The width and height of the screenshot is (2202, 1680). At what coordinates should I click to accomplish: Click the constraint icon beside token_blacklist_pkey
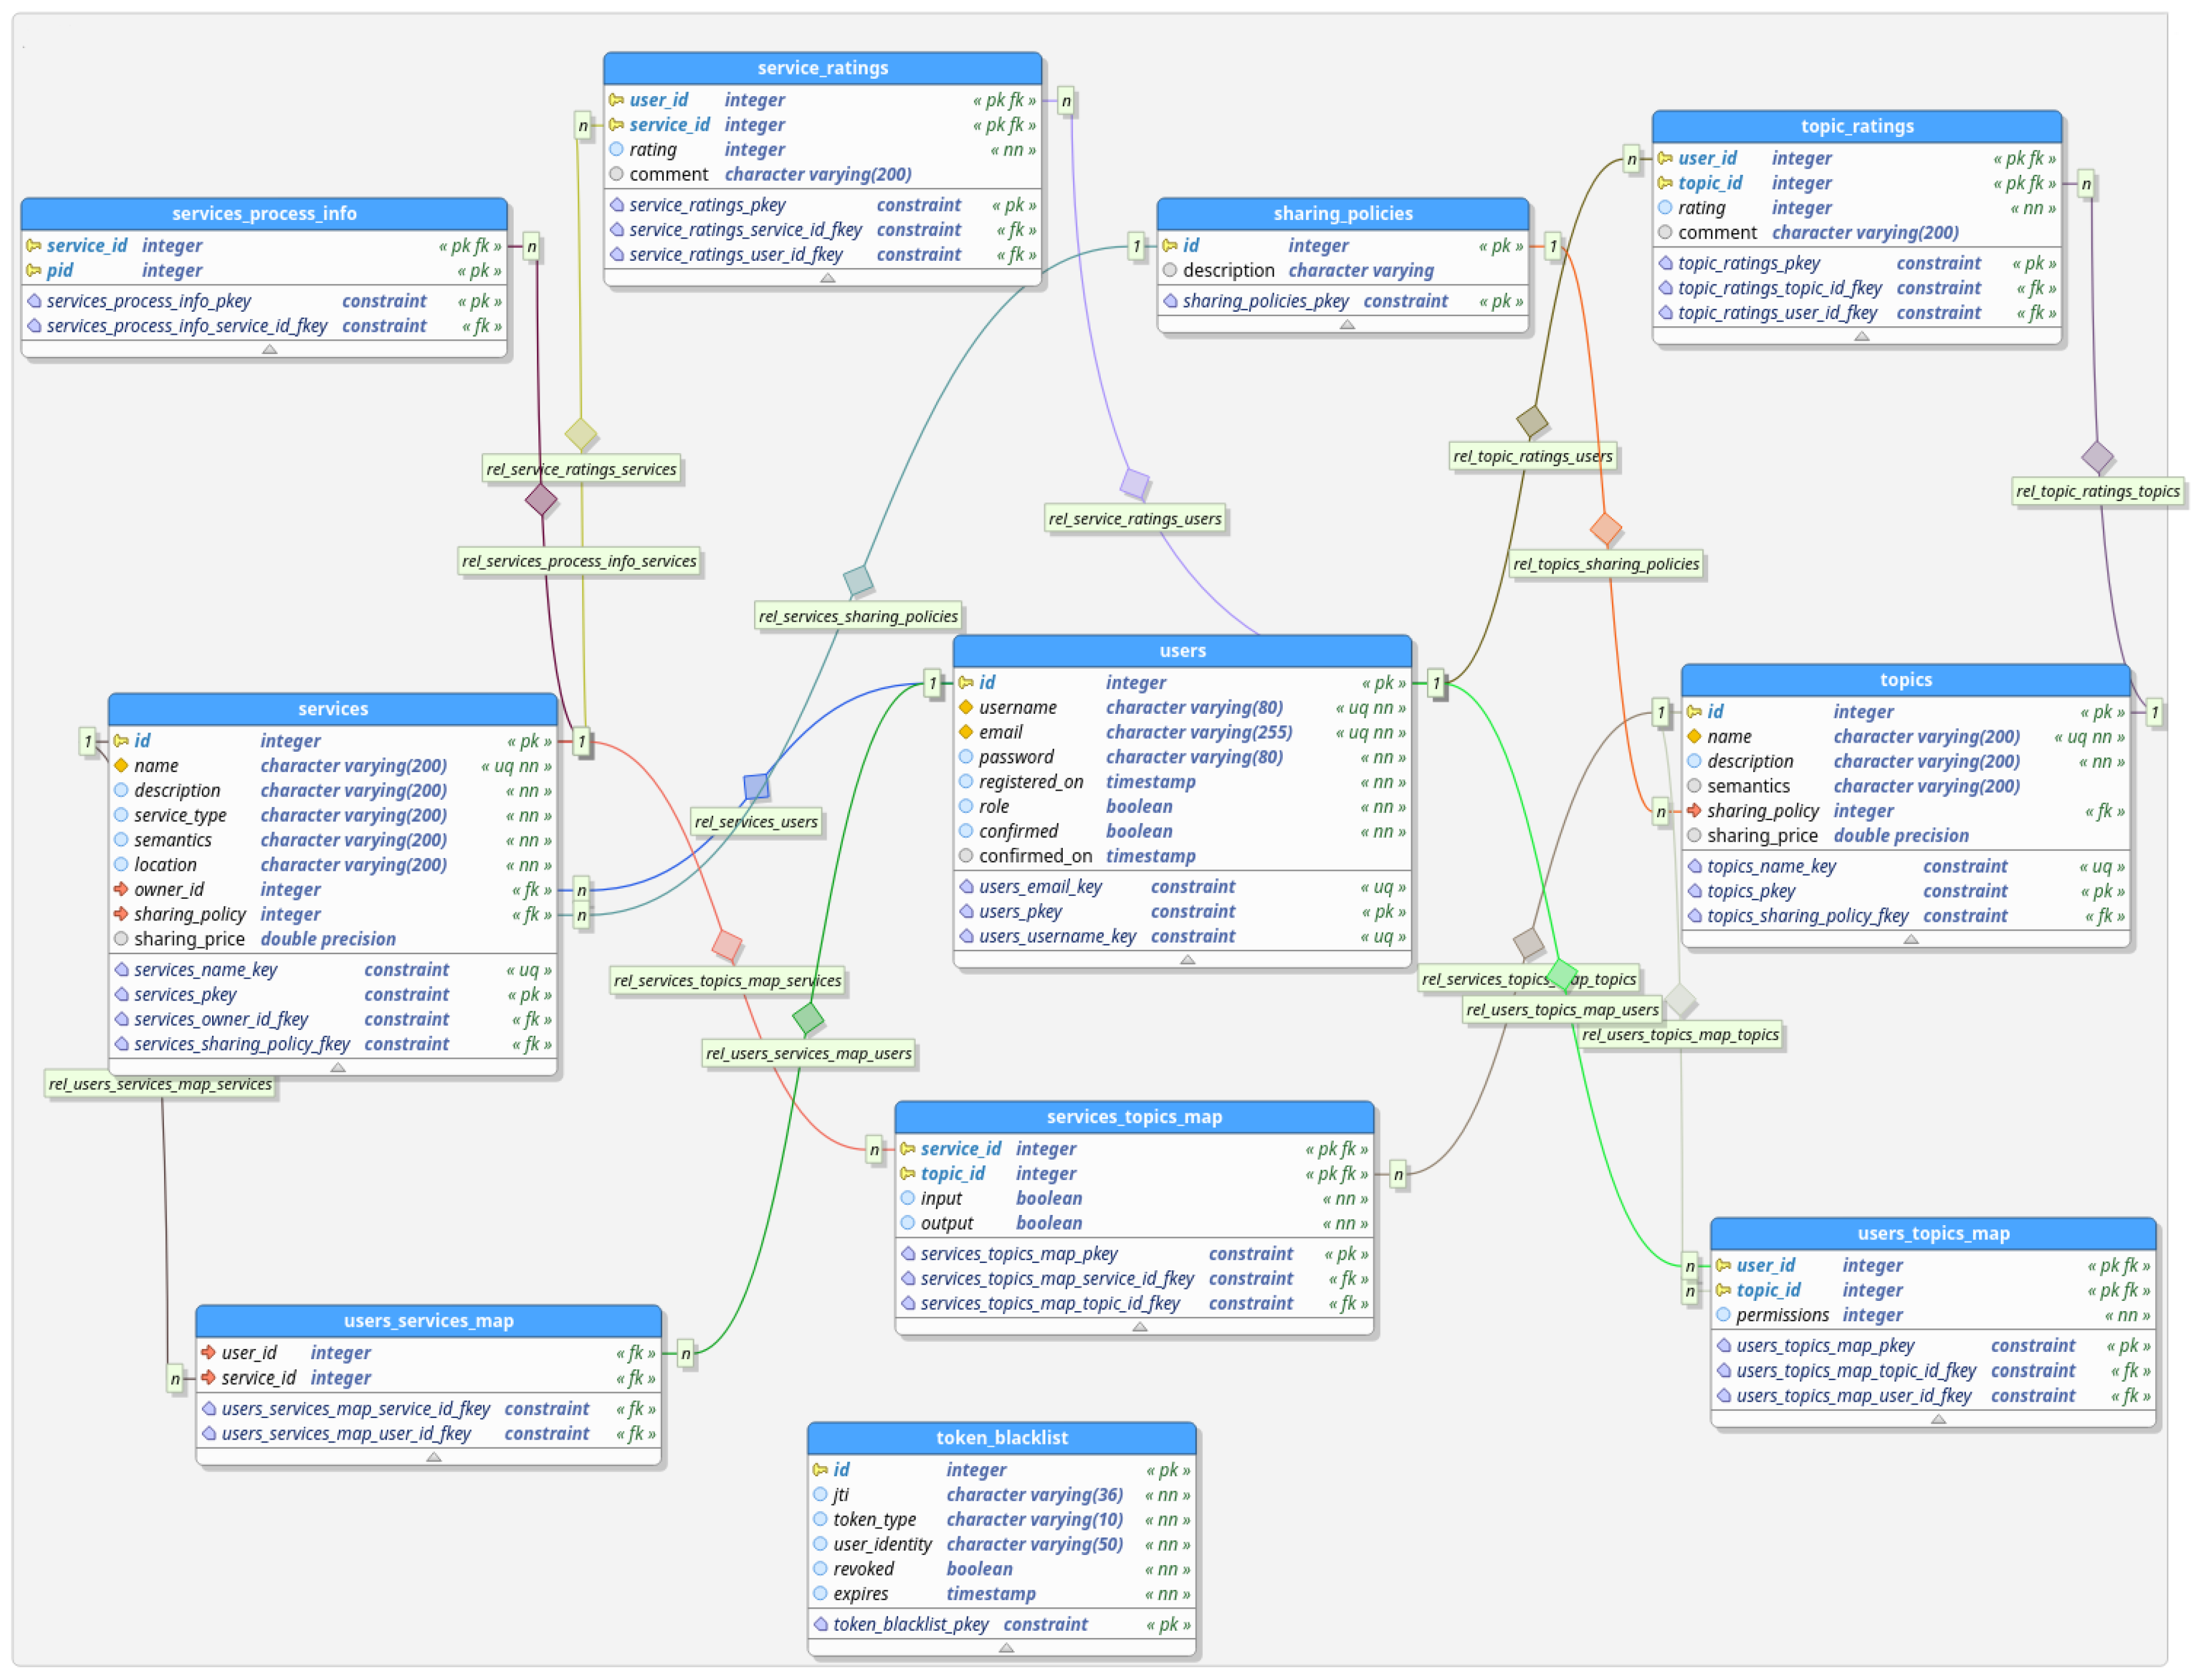coord(820,1624)
